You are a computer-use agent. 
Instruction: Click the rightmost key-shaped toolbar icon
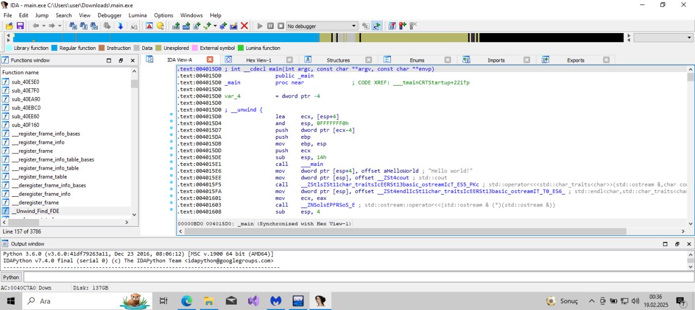(413, 26)
